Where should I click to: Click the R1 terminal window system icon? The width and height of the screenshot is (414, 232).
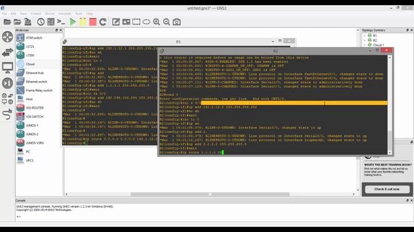pos(65,41)
